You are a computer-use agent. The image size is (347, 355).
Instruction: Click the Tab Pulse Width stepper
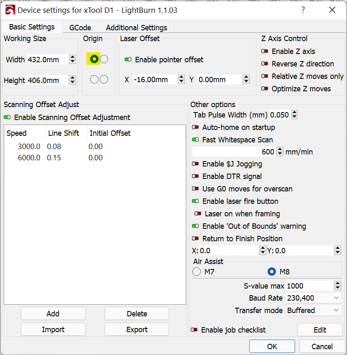click(294, 115)
